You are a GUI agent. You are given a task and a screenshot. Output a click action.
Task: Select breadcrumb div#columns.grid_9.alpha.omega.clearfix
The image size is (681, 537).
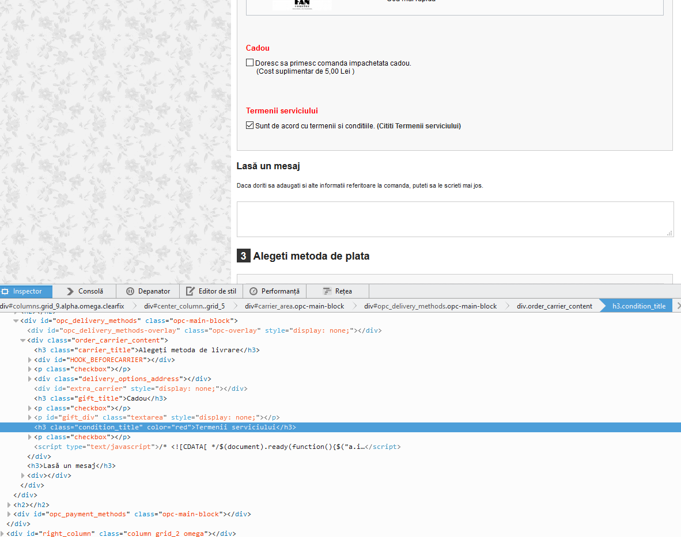click(x=62, y=306)
